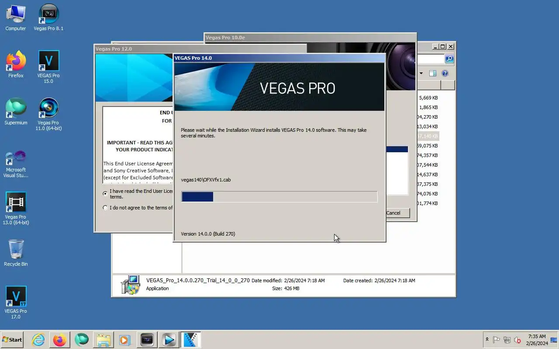
Task: Open the Explorer view options dropdown arrow
Action: point(421,73)
